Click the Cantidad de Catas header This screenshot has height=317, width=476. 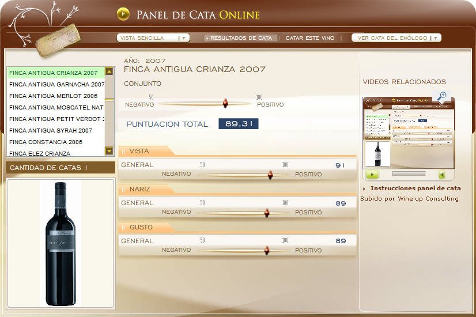[x=61, y=168]
